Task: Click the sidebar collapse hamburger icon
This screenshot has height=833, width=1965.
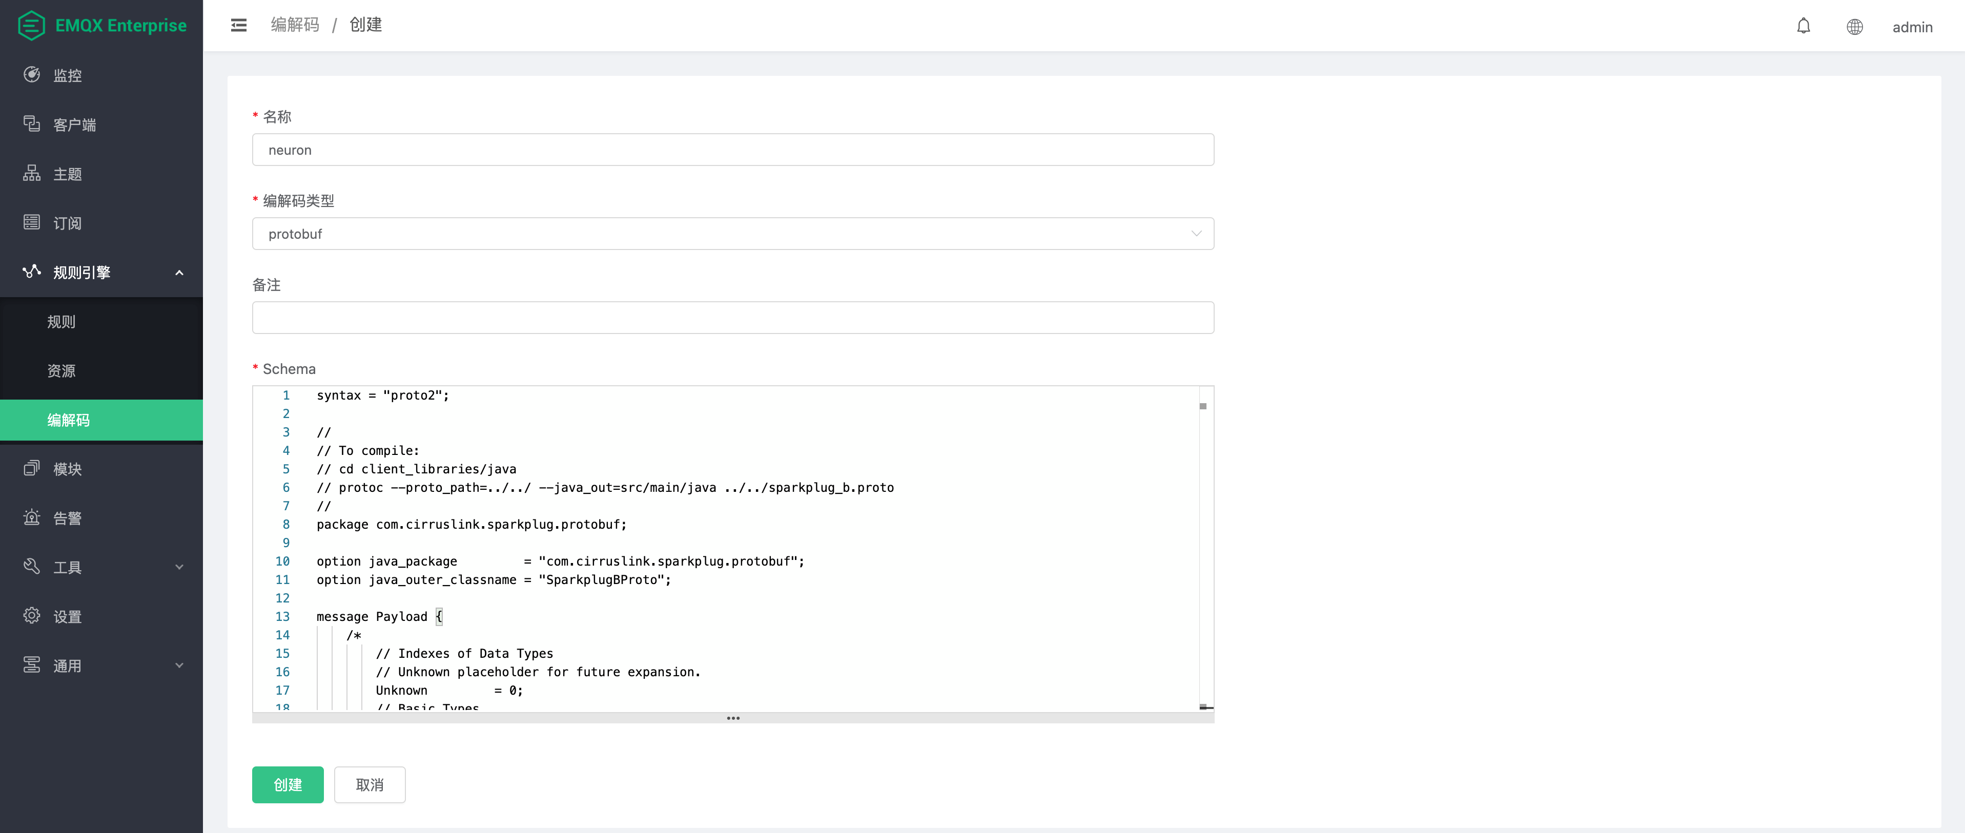Action: click(239, 25)
